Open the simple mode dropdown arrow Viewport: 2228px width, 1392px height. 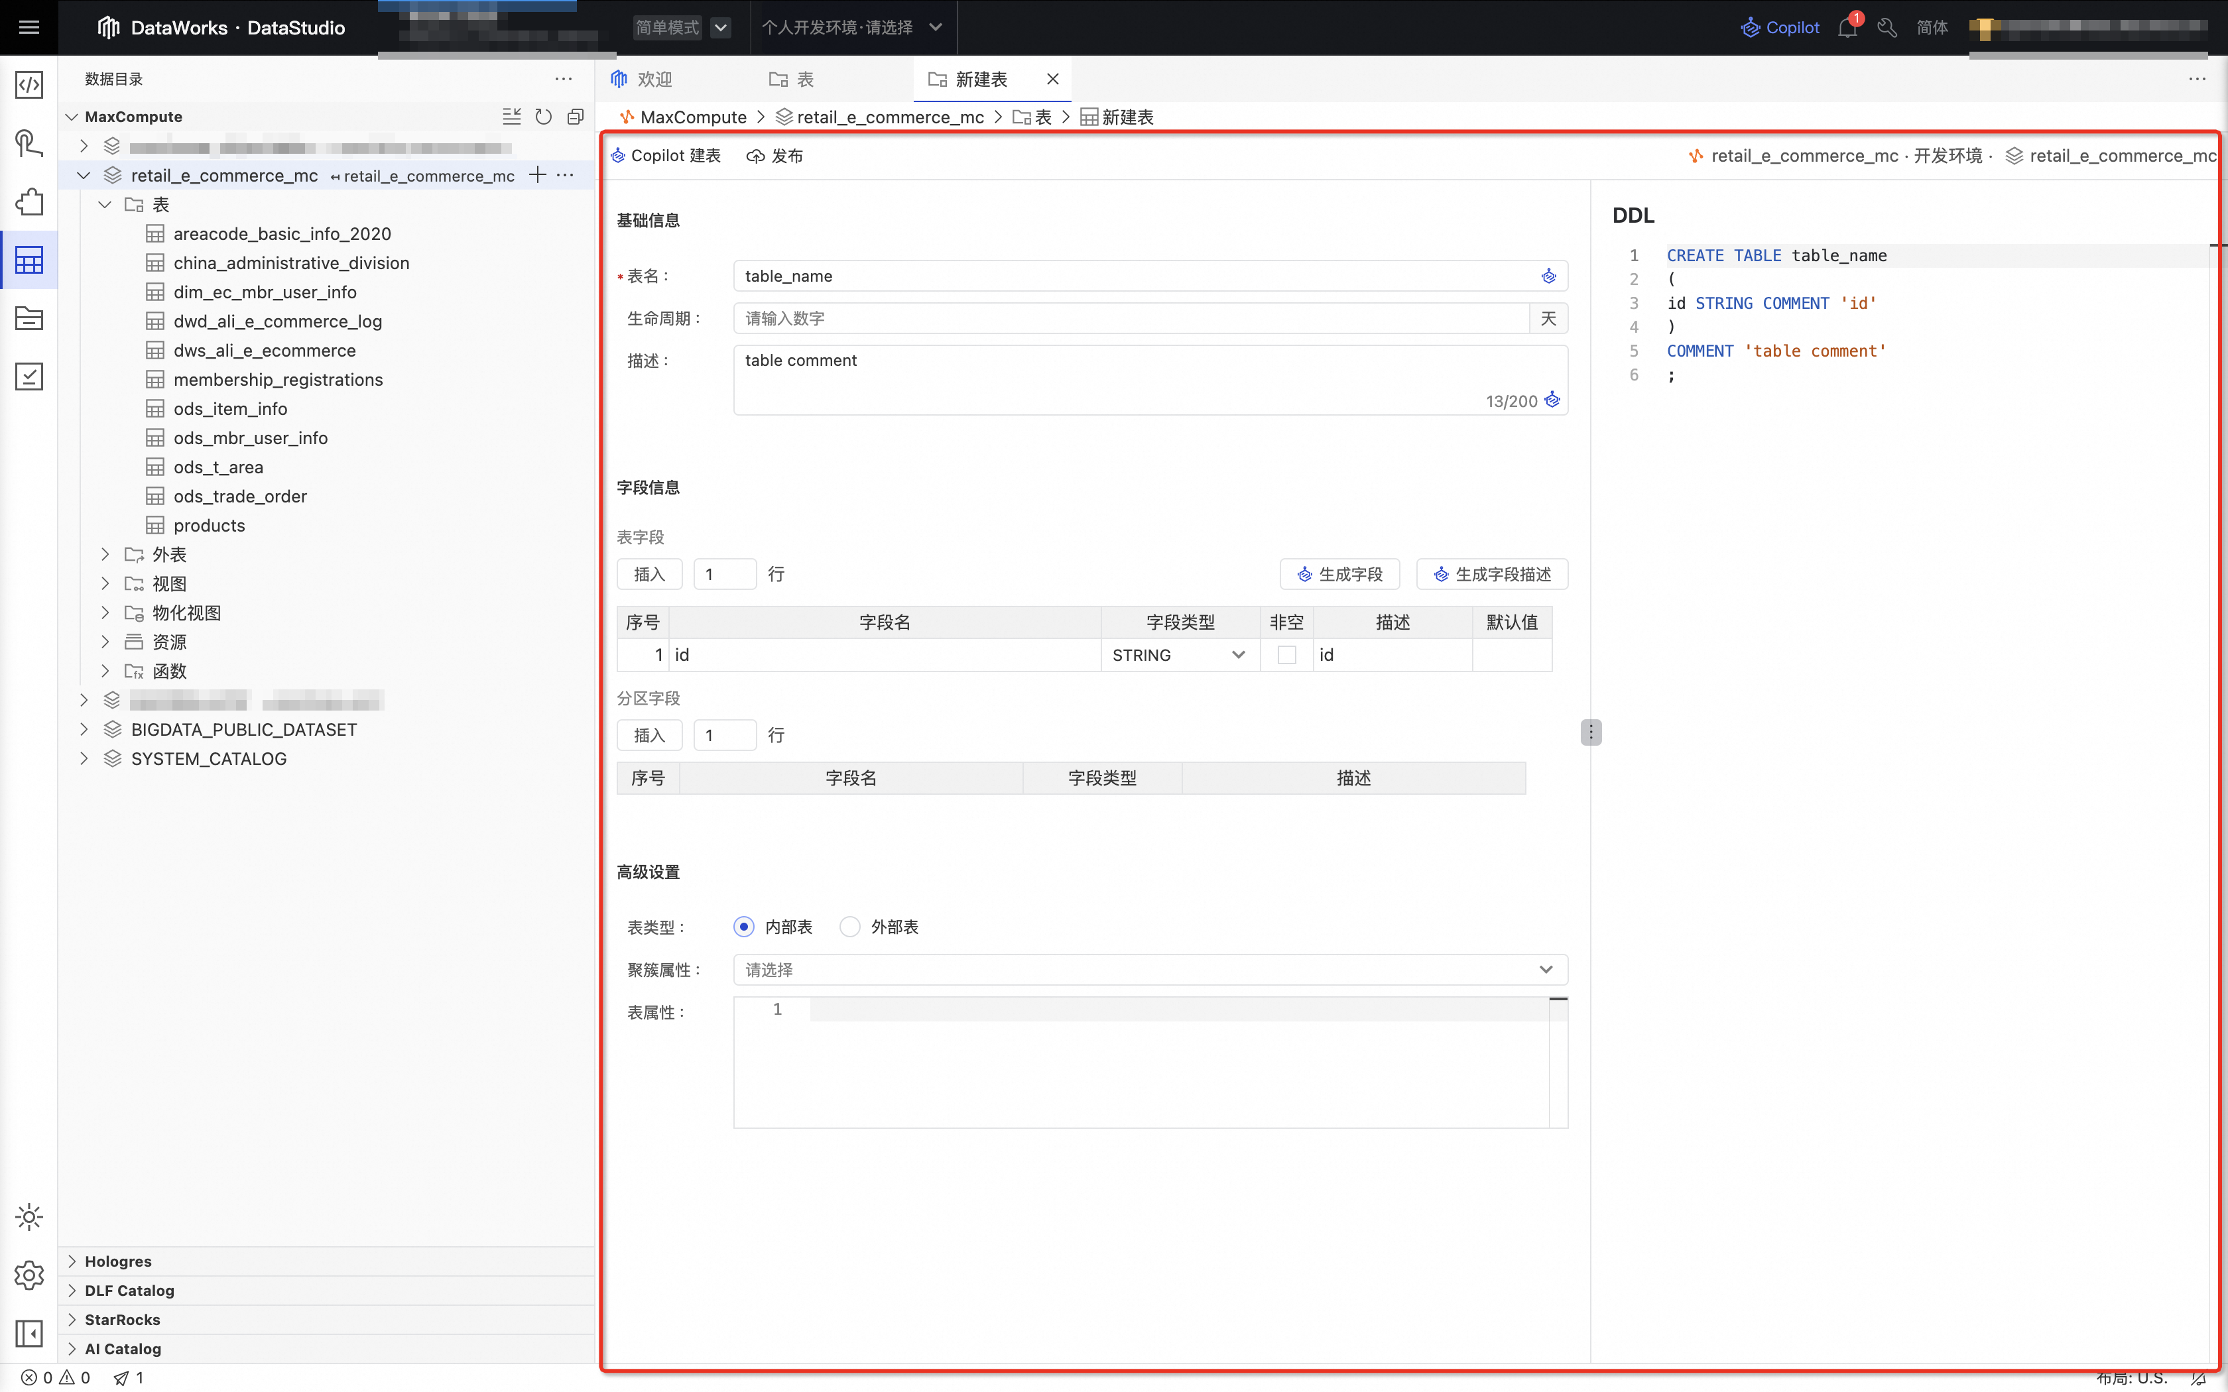click(722, 28)
